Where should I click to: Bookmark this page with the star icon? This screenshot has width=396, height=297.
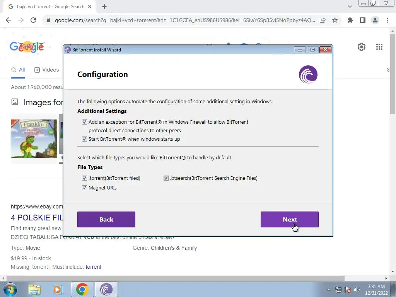[335, 20]
